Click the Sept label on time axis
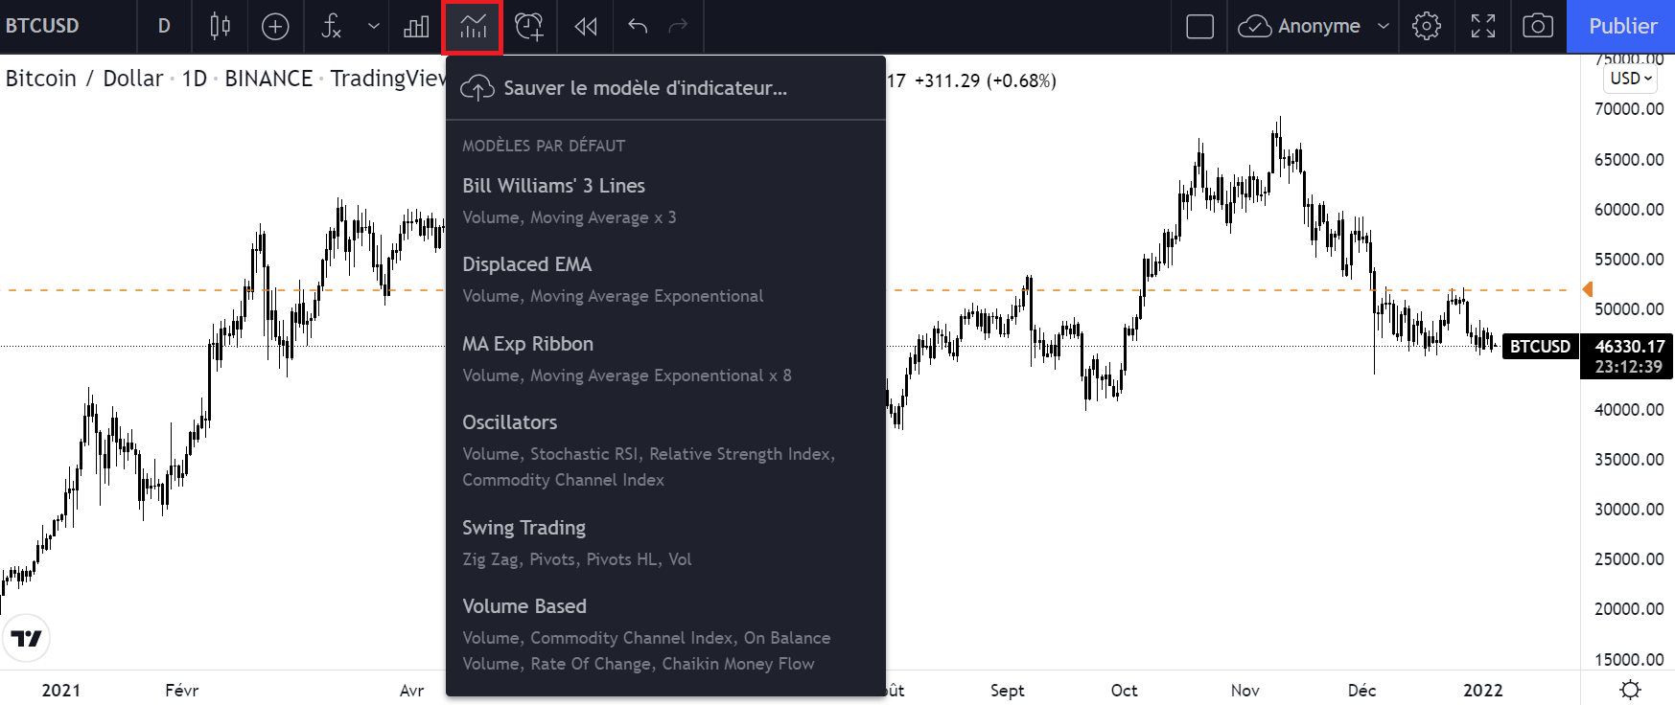The width and height of the screenshot is (1675, 705). (x=1007, y=691)
